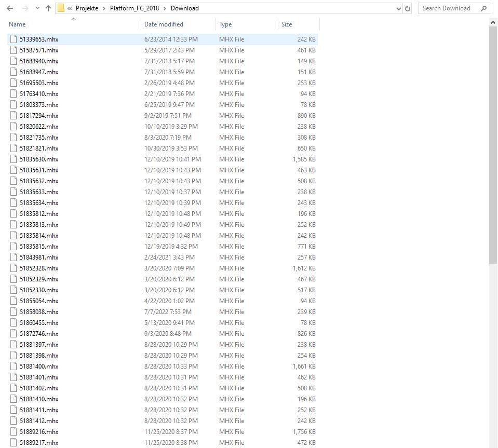
Task: Select file icon of 51821821.mhx
Action: 14,148
